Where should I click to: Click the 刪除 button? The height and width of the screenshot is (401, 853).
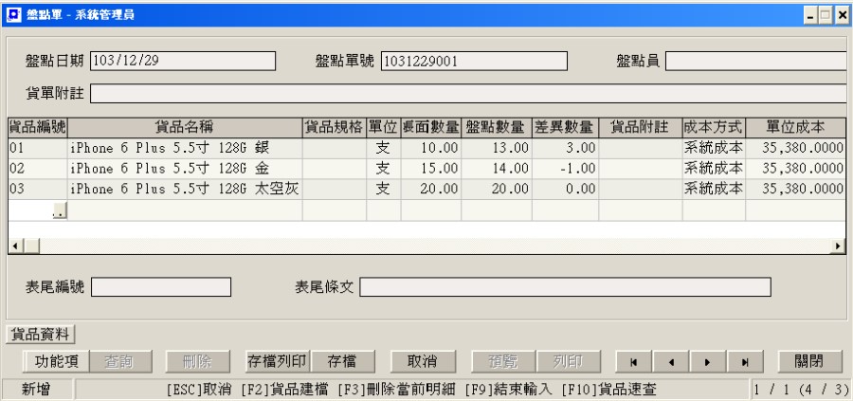(x=197, y=362)
